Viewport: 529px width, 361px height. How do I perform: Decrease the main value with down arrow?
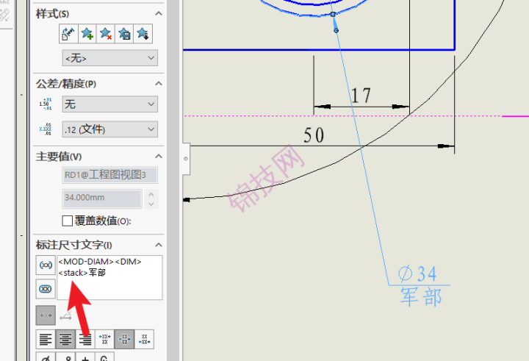click(x=151, y=204)
